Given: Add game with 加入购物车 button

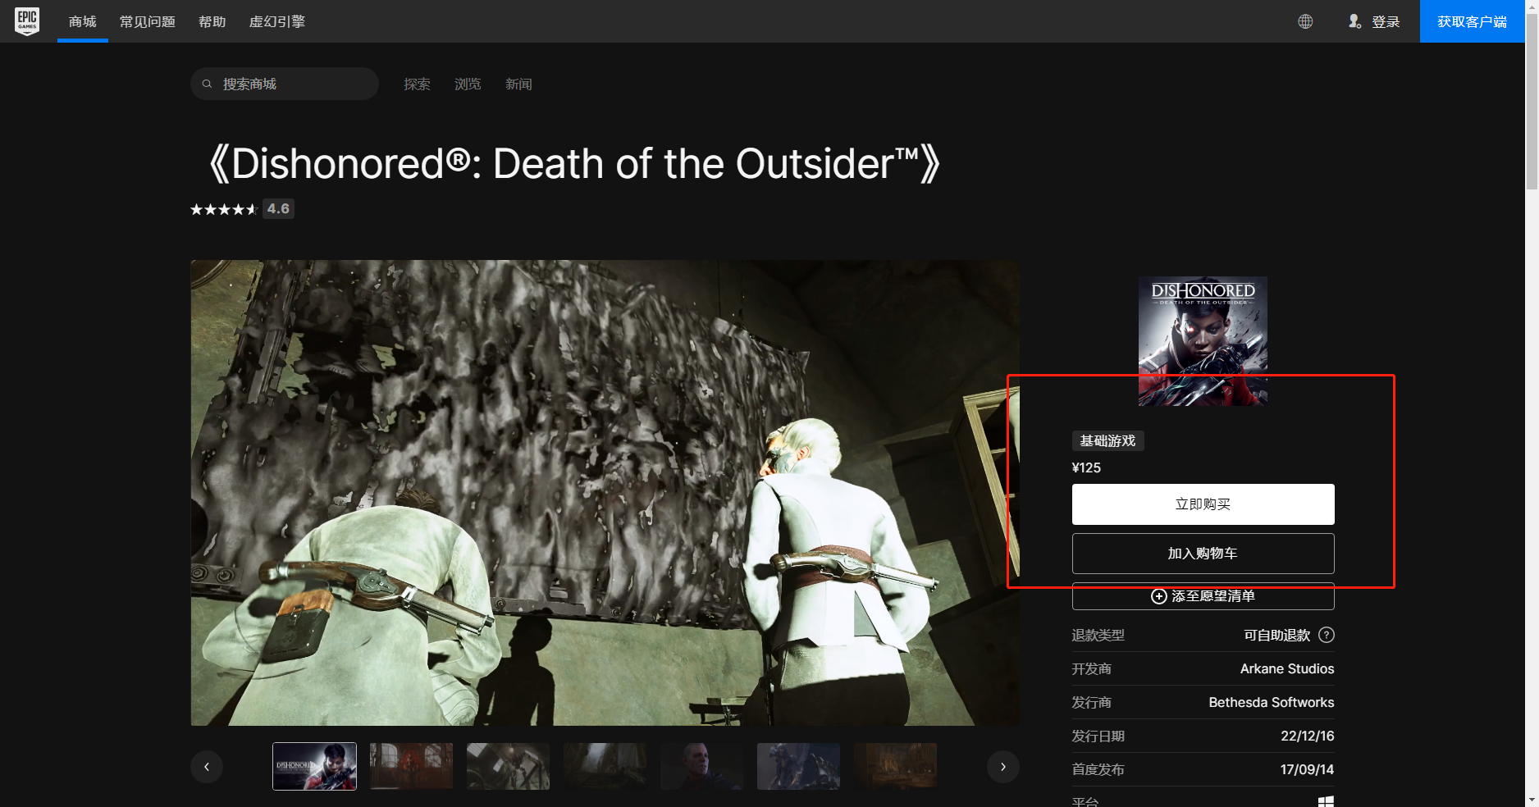Looking at the screenshot, I should (1203, 554).
